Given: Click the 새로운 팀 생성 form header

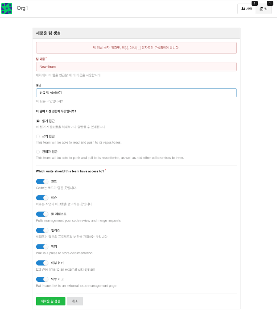Looking at the screenshot, I should coord(136,33).
